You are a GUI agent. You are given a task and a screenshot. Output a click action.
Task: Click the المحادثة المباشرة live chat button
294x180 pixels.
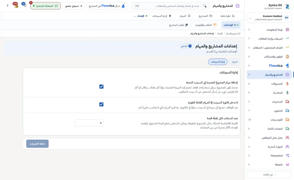[x=45, y=6]
